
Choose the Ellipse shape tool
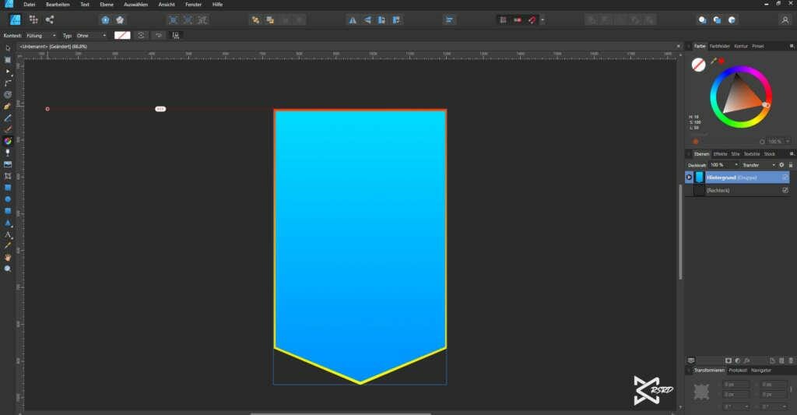click(8, 199)
